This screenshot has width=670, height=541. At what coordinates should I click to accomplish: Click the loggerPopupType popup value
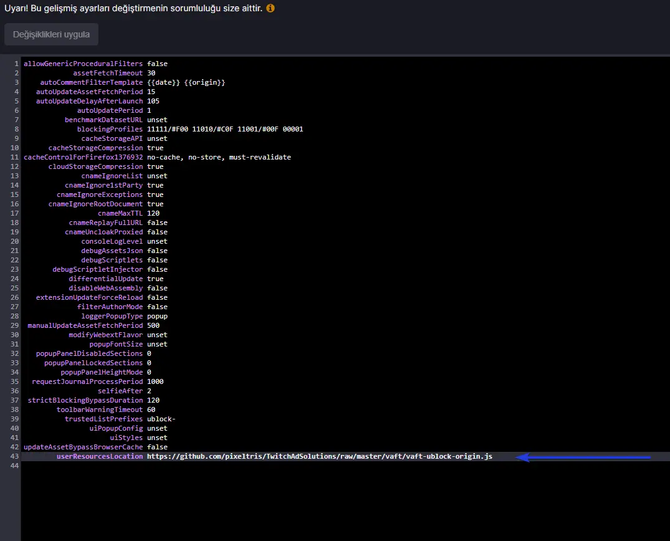(x=157, y=316)
